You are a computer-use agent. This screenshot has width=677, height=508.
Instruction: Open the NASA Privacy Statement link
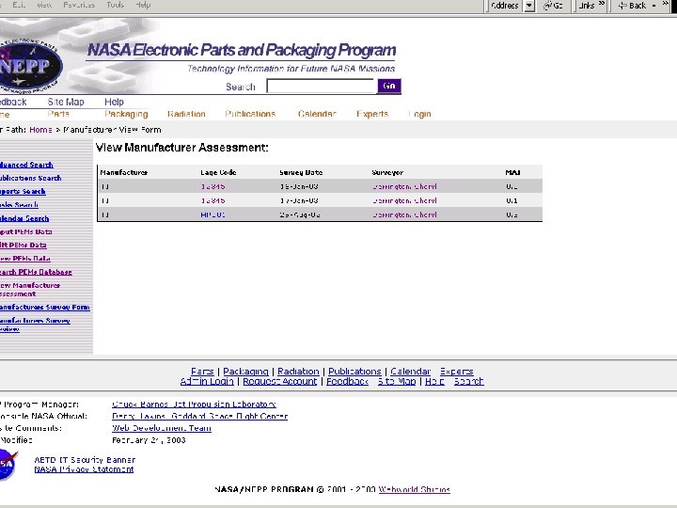click(x=85, y=469)
